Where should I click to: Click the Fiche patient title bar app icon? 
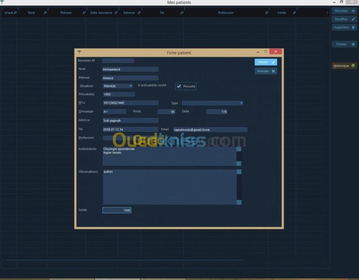79,52
